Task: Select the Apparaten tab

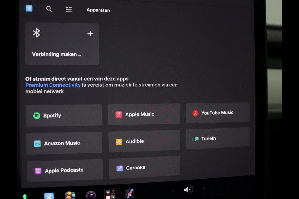Action: pyautogui.click(x=98, y=10)
